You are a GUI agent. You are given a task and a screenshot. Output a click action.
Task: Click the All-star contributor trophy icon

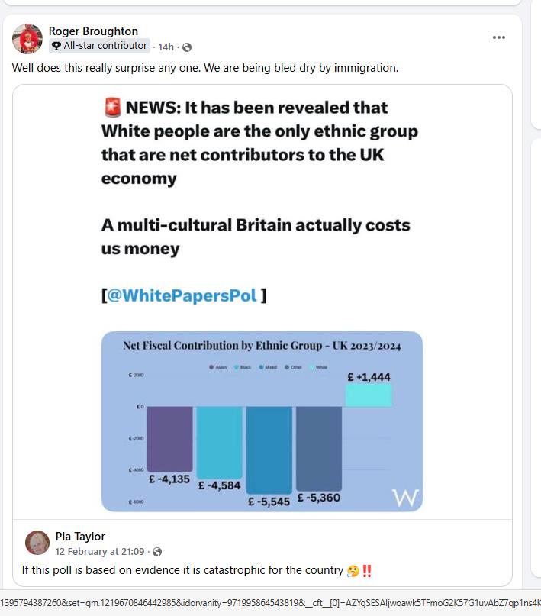click(56, 46)
